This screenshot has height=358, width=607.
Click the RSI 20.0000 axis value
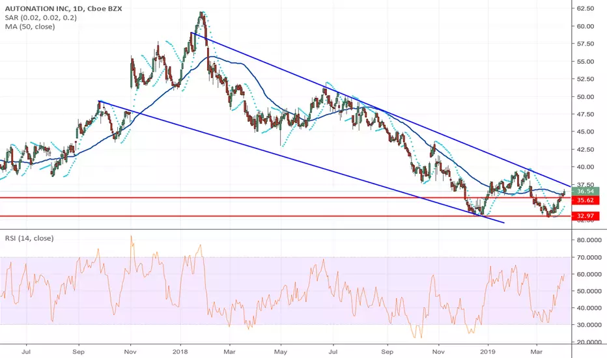(589, 342)
